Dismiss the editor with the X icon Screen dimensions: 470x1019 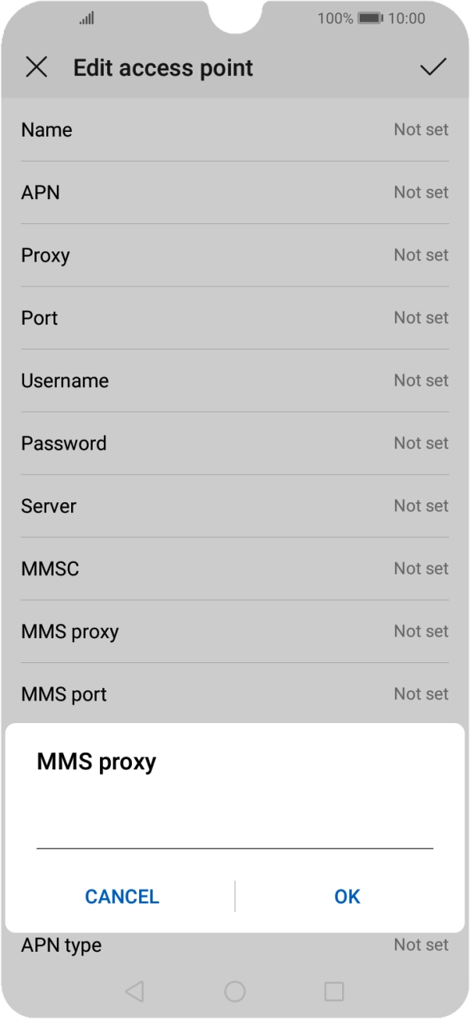click(37, 68)
